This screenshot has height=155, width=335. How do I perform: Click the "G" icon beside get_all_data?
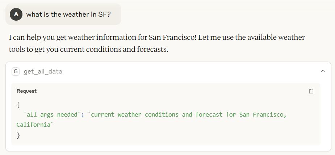(16, 71)
